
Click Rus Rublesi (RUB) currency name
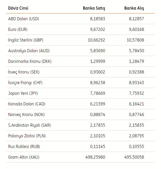pyautogui.click(x=24, y=146)
